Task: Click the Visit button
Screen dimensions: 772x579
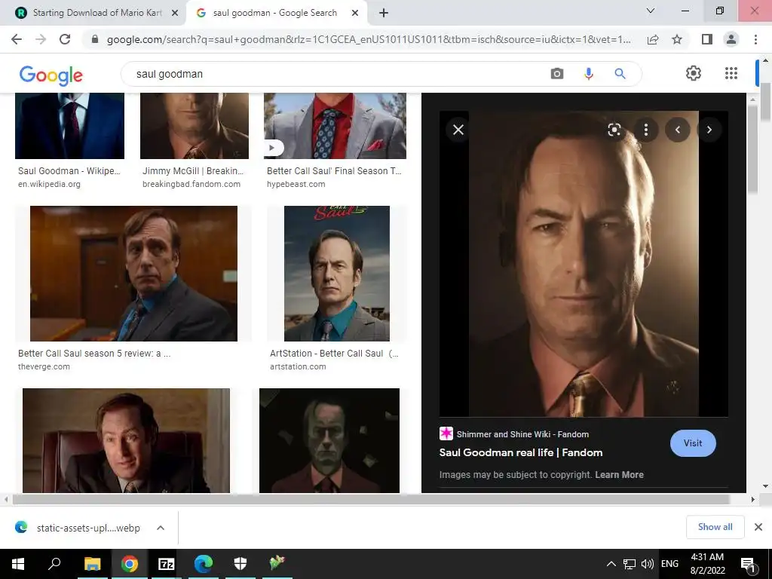Action: tap(693, 443)
